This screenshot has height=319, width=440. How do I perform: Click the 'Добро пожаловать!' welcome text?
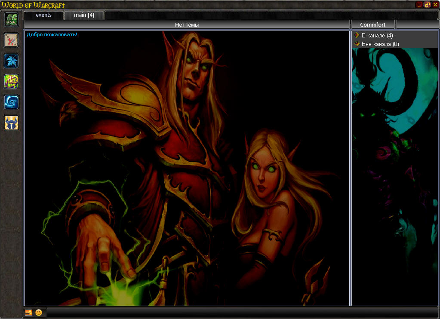click(52, 34)
